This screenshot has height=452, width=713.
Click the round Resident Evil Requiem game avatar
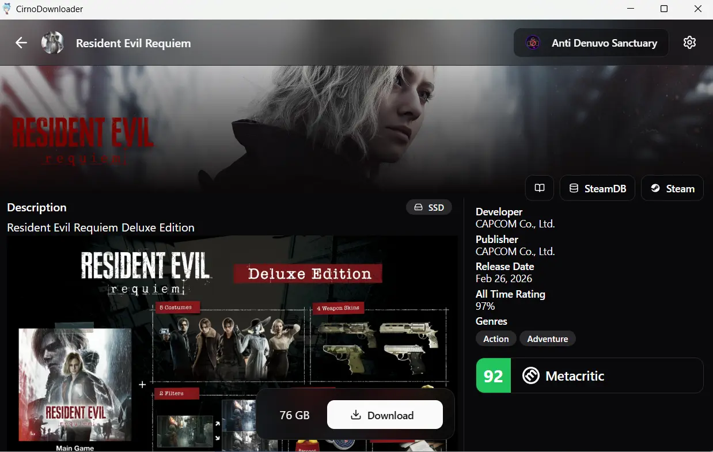tap(52, 43)
